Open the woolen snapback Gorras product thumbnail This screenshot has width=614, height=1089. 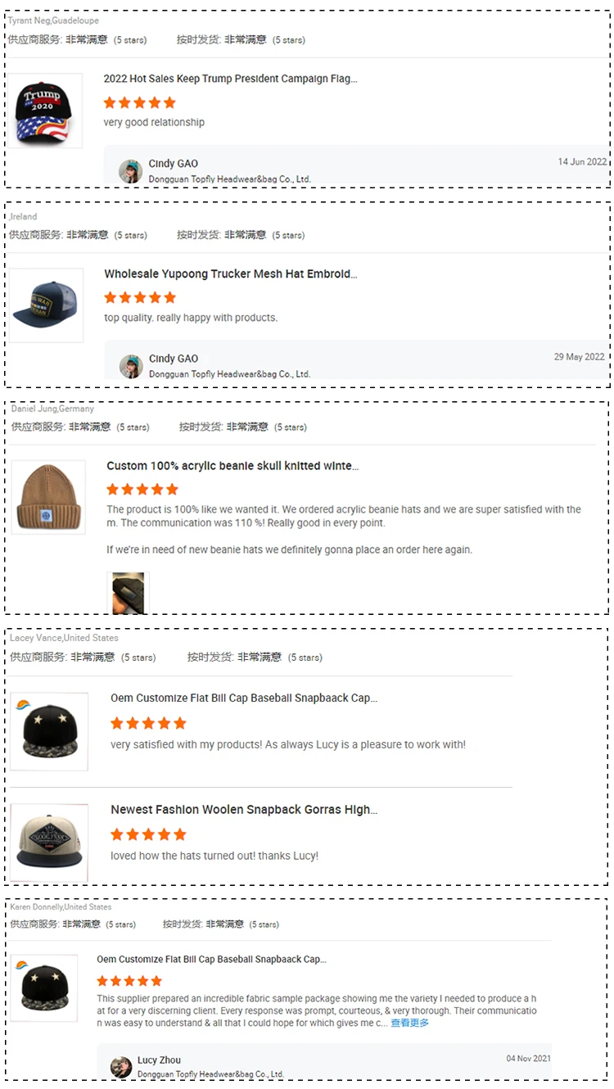(49, 843)
